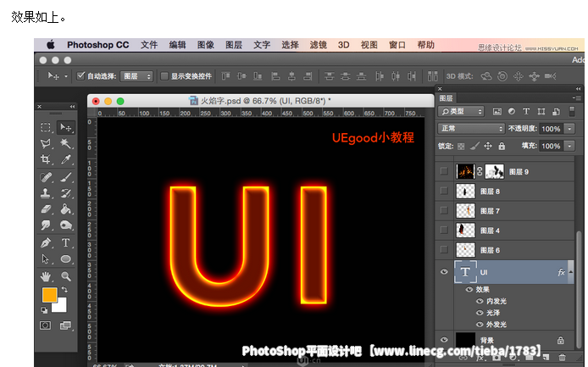Select the Eyedropper tool

click(x=65, y=159)
